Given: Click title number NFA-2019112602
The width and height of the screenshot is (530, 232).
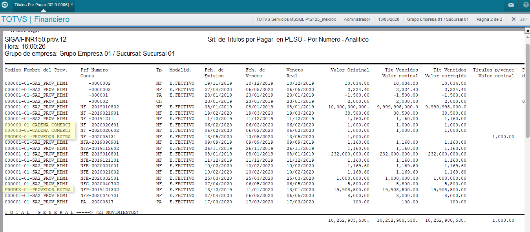Looking at the screenshot, I should [x=100, y=148].
